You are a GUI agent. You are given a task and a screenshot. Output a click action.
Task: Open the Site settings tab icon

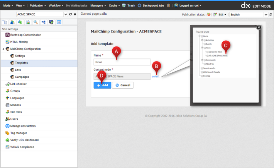59,22
